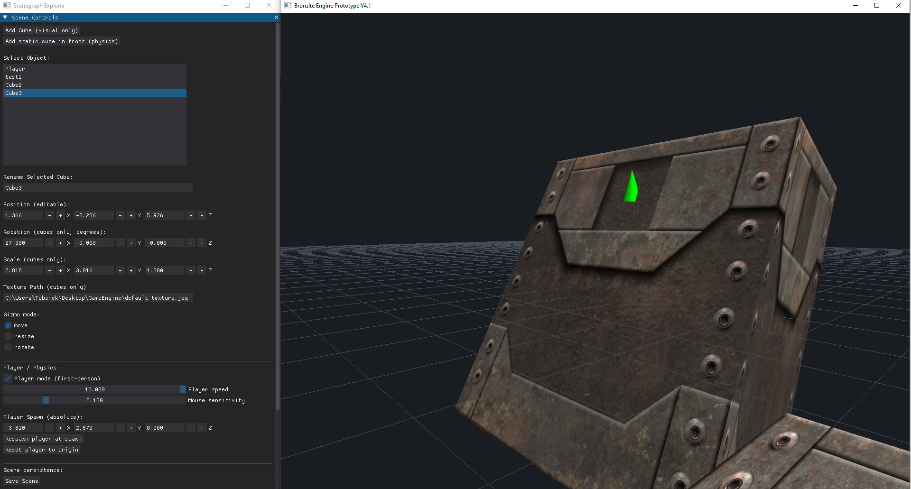Increase Player Spawn Y with plus button
Screen dimensions: 911x489
click(x=131, y=428)
